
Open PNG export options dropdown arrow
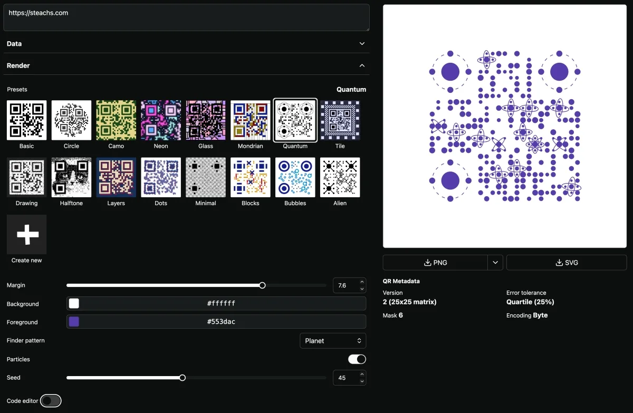pyautogui.click(x=495, y=262)
